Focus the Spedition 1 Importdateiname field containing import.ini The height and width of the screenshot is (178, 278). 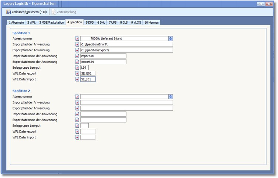(x=103, y=56)
